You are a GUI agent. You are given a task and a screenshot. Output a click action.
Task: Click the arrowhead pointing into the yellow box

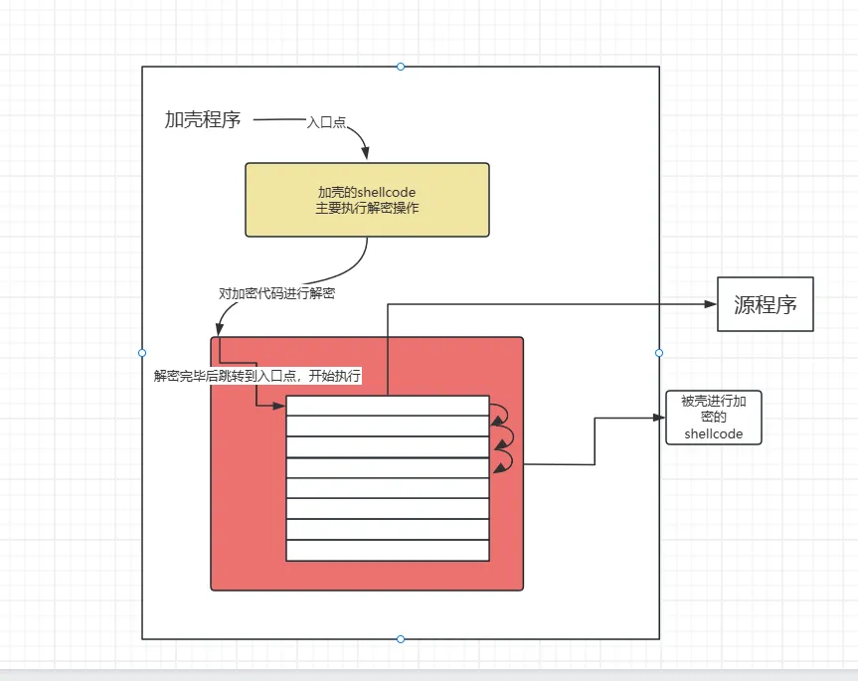366,154
